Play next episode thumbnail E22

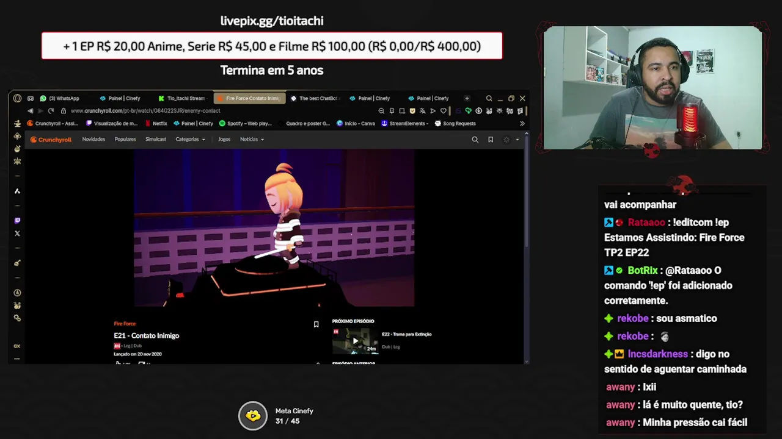coord(356,341)
